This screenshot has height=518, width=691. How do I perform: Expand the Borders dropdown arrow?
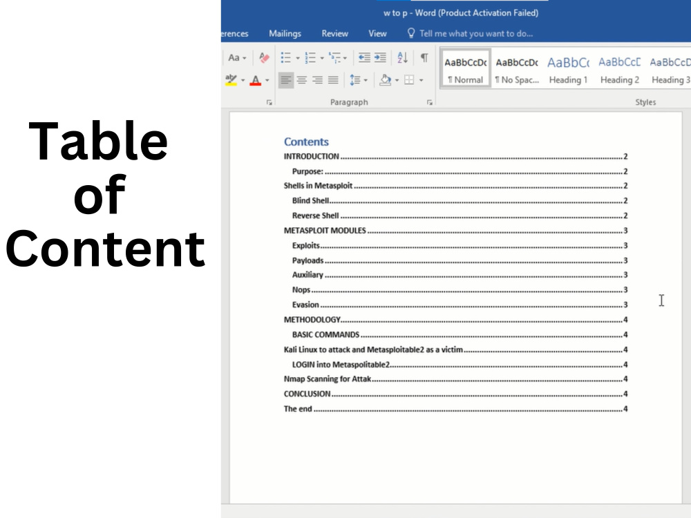422,81
